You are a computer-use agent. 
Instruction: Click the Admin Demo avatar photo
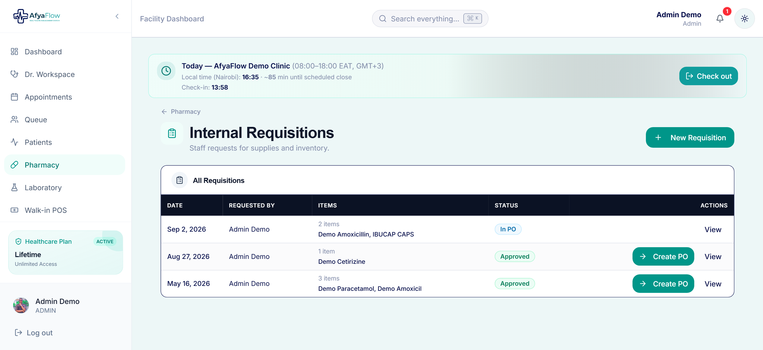pyautogui.click(x=21, y=305)
